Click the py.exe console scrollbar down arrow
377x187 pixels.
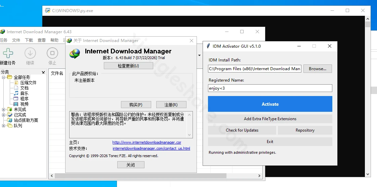pos(368,174)
